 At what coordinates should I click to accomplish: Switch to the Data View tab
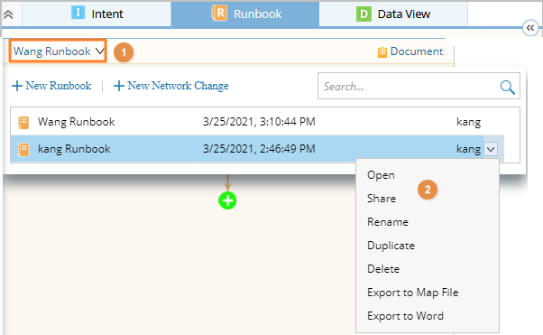(393, 14)
